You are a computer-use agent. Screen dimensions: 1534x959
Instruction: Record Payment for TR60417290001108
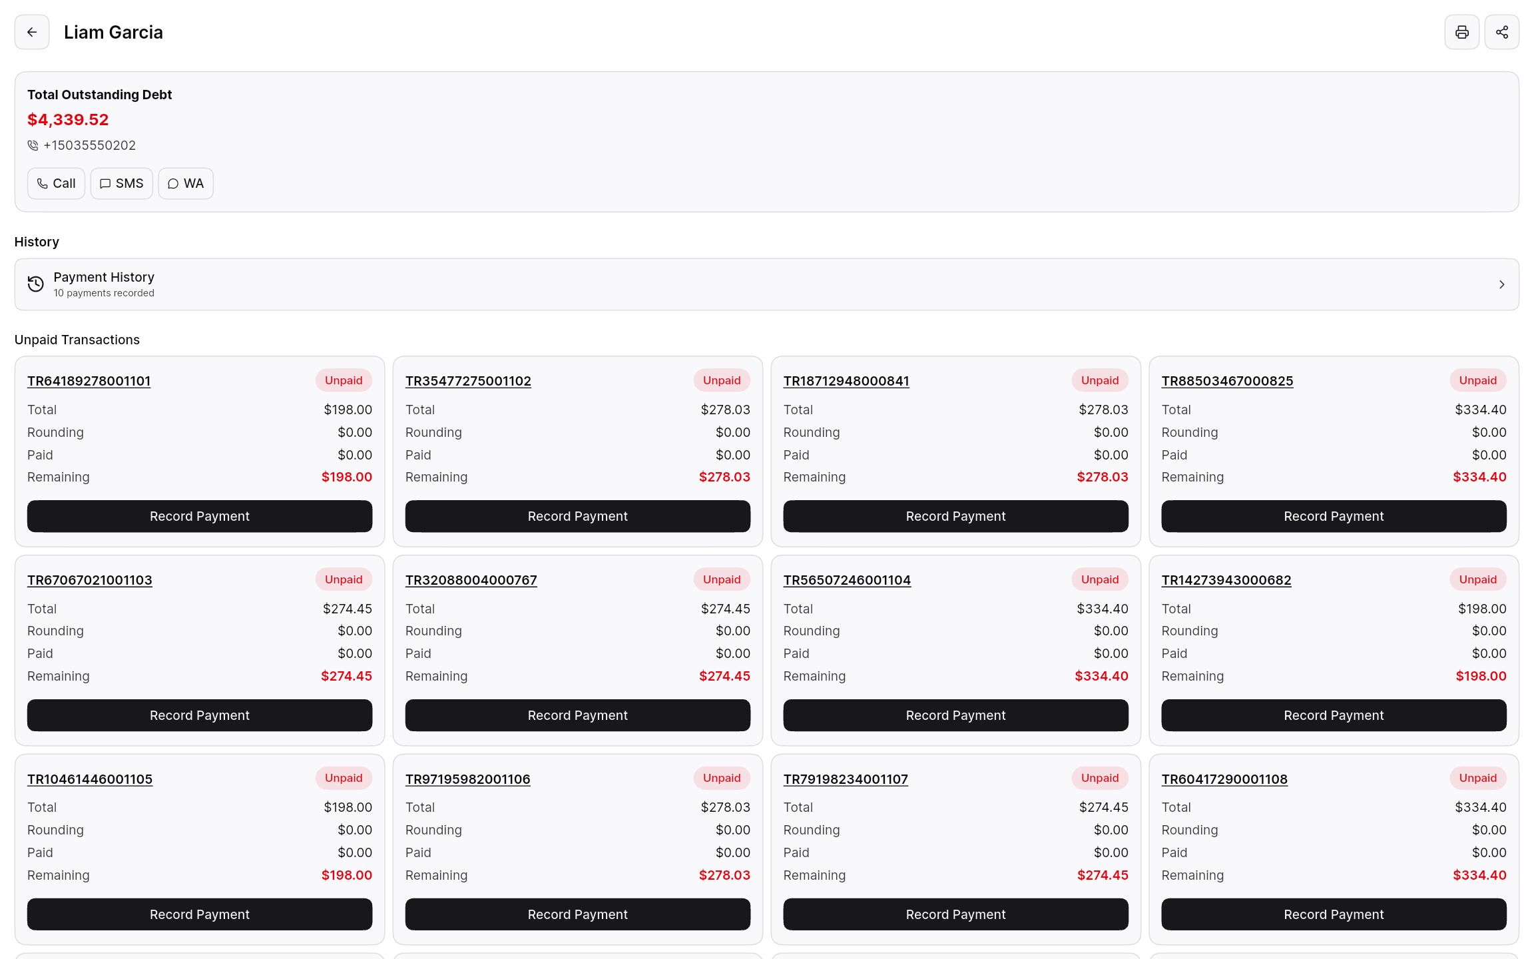click(1334, 914)
